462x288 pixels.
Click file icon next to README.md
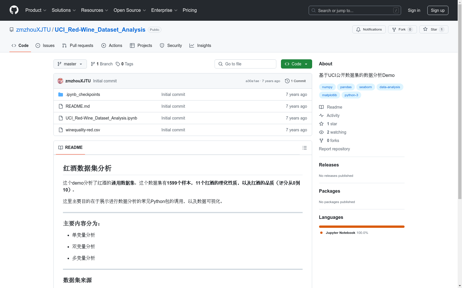pyautogui.click(x=61, y=106)
